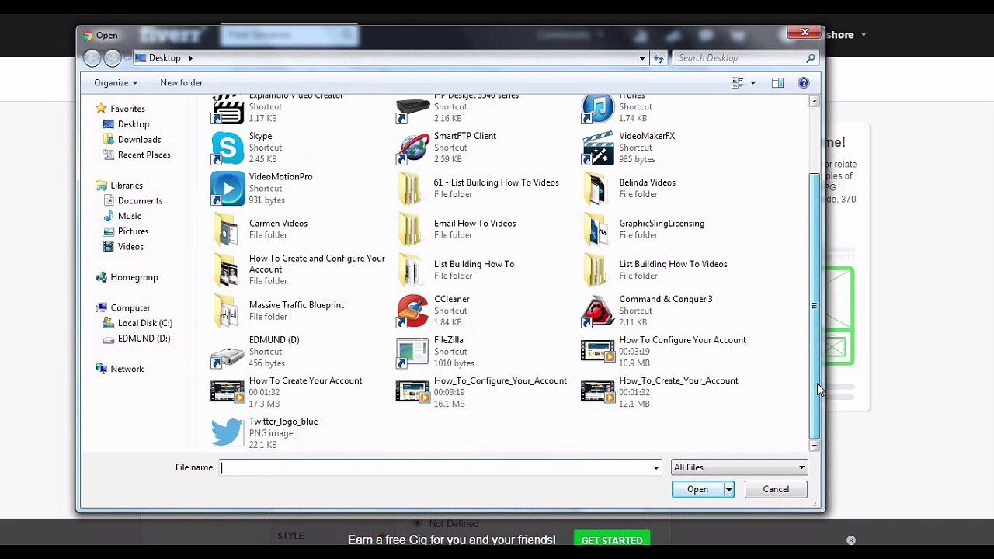
Task: Click the Forward navigation arrow
Action: 113,58
